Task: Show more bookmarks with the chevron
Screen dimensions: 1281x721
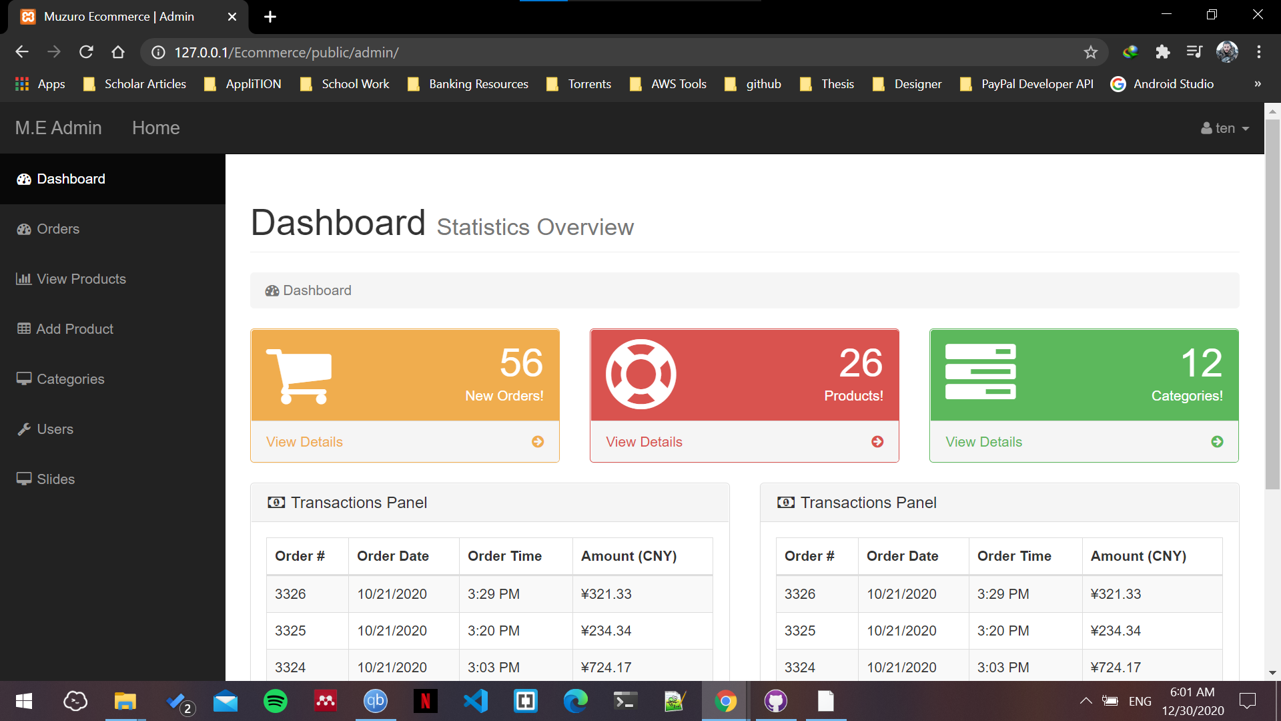Action: click(x=1258, y=84)
